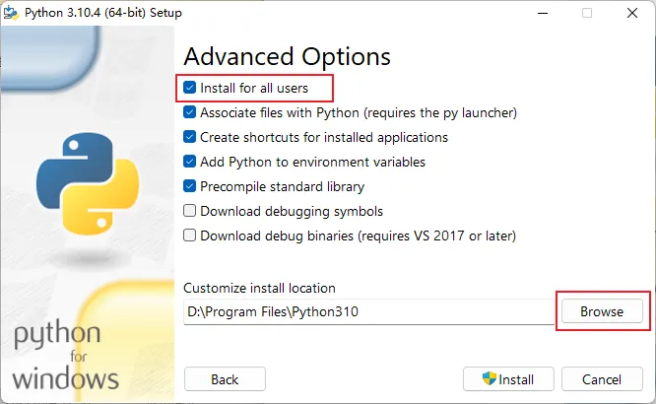656x404 pixels.
Task: Minimize the Python Setup window
Action: (x=543, y=13)
